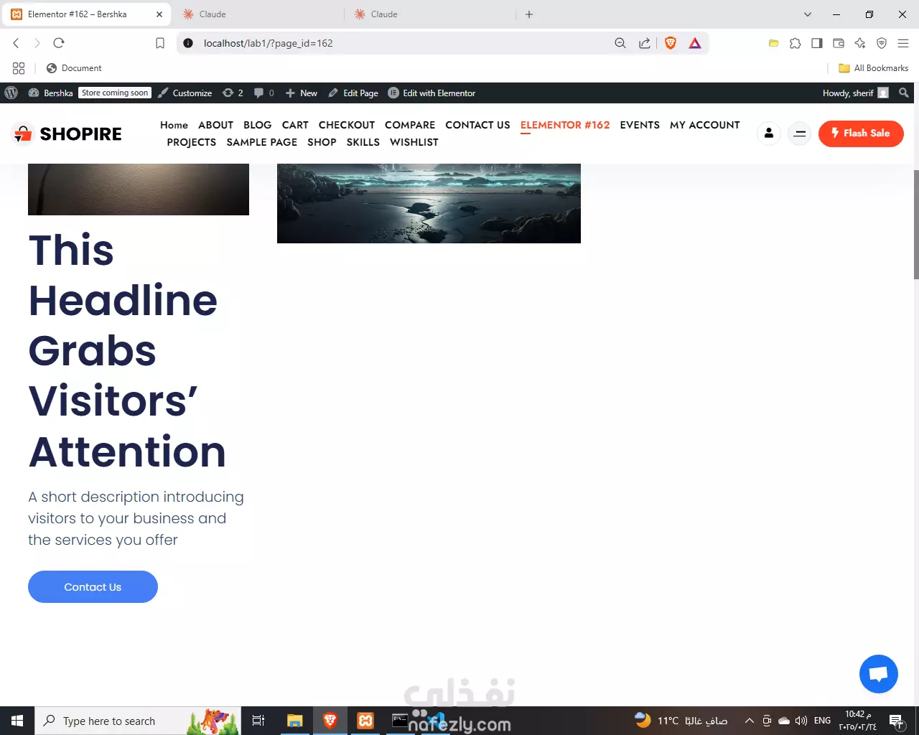Screen dimensions: 919x735
Task: Go to the SHOP page
Action: (x=322, y=142)
